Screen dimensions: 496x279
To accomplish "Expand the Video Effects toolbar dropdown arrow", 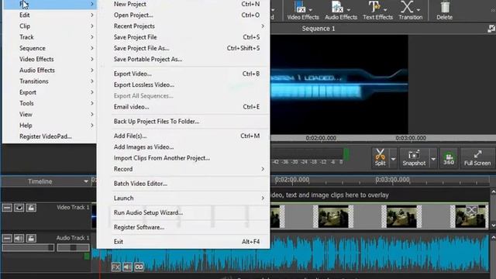I will 311,9.
